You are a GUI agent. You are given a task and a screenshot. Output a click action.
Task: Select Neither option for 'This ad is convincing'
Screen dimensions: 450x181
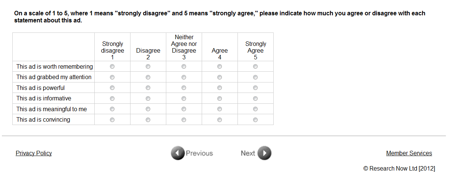click(x=184, y=120)
